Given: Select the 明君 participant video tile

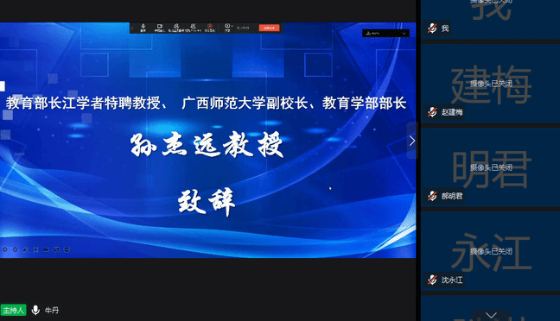Looking at the screenshot, I should pyautogui.click(x=490, y=167).
